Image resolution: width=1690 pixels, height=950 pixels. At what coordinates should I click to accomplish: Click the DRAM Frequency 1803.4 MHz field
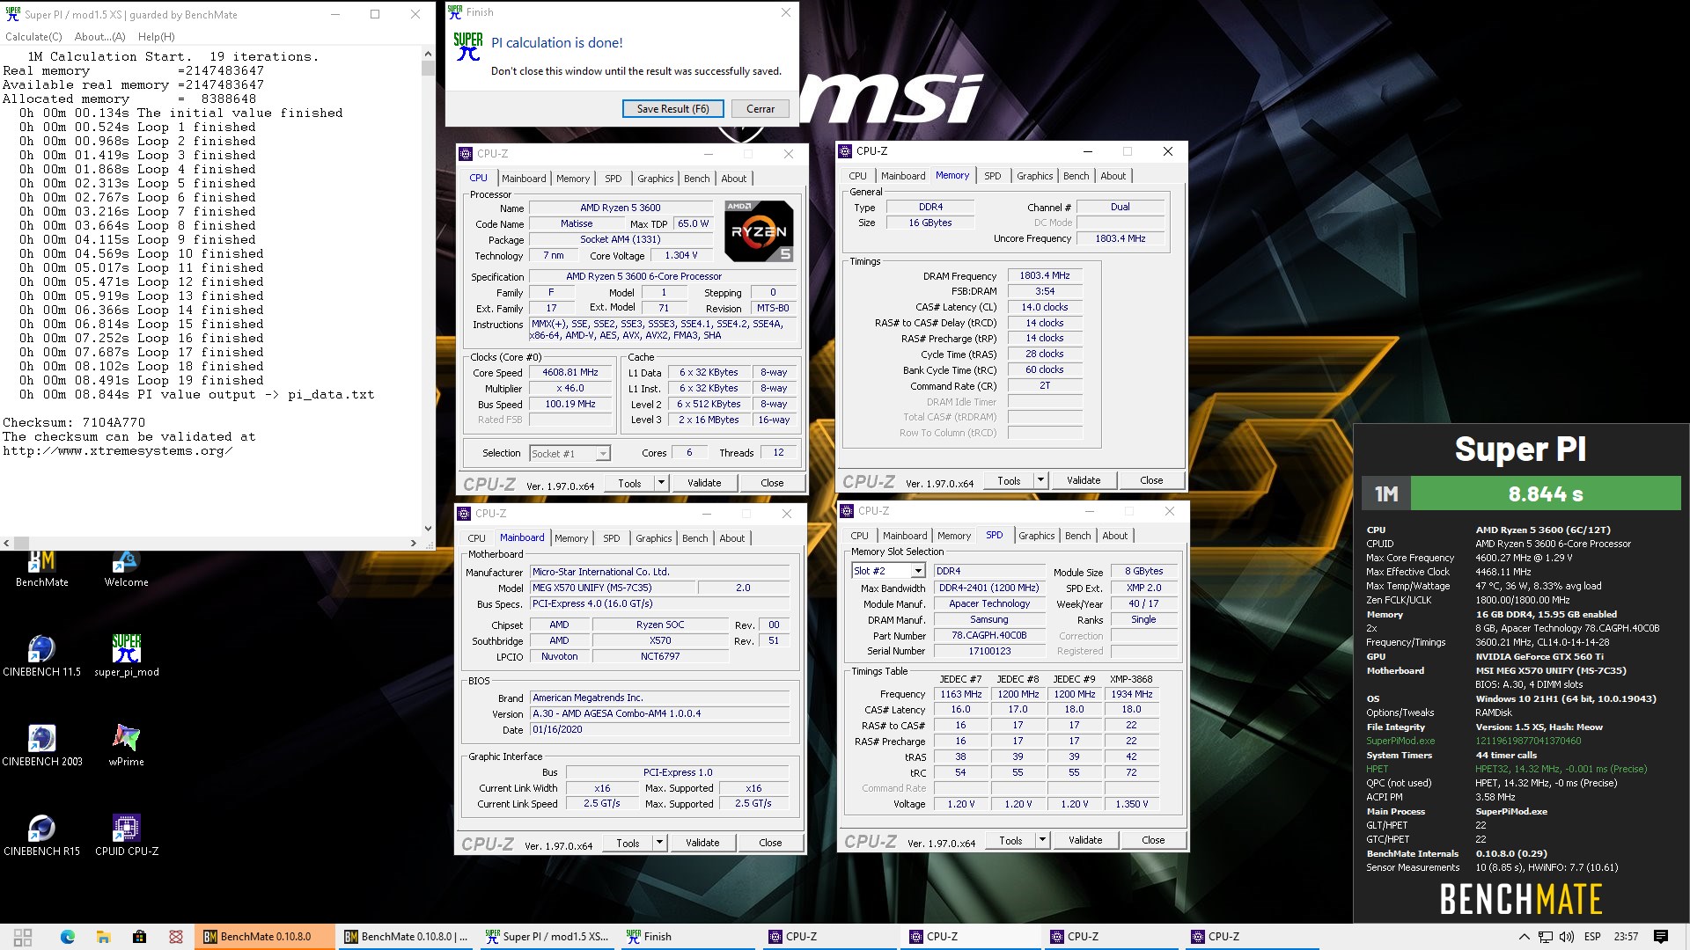pos(1045,276)
